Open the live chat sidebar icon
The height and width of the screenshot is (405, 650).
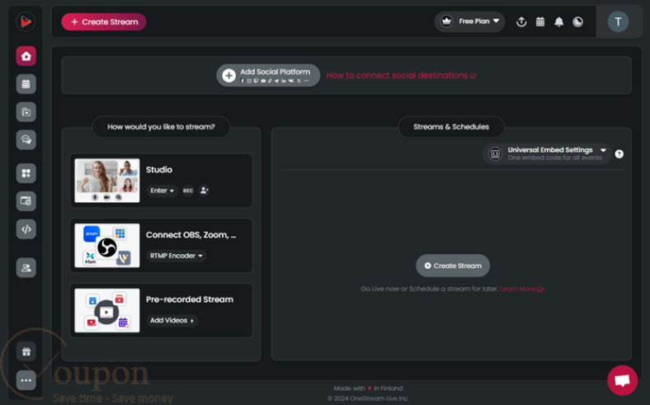pos(26,139)
